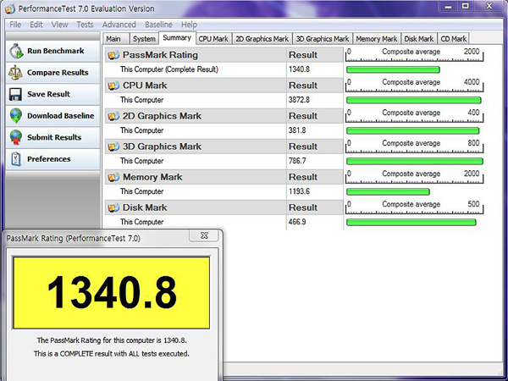508x381 pixels.
Task: Open the View menu
Action: point(59,25)
